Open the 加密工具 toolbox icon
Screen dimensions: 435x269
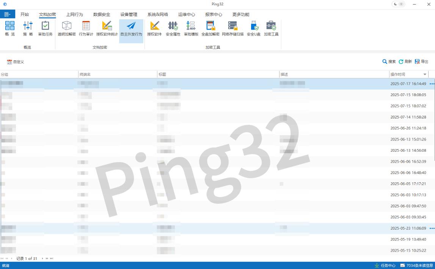[271, 28]
